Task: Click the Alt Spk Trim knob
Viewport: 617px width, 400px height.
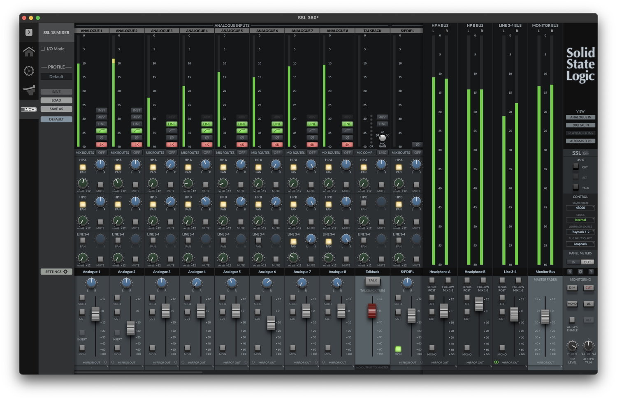Action: [589, 346]
